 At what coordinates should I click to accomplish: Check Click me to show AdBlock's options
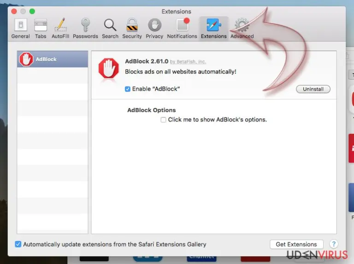(x=163, y=120)
